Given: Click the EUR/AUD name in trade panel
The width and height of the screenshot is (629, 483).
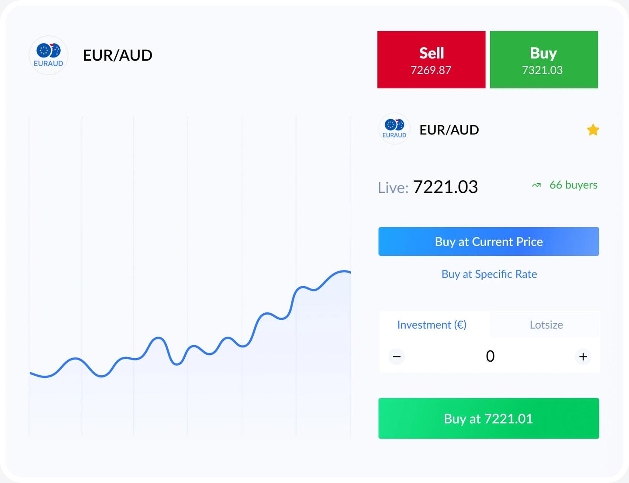Looking at the screenshot, I should click(449, 130).
